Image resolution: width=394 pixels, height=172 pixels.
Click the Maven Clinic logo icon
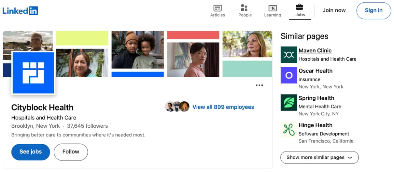[289, 55]
